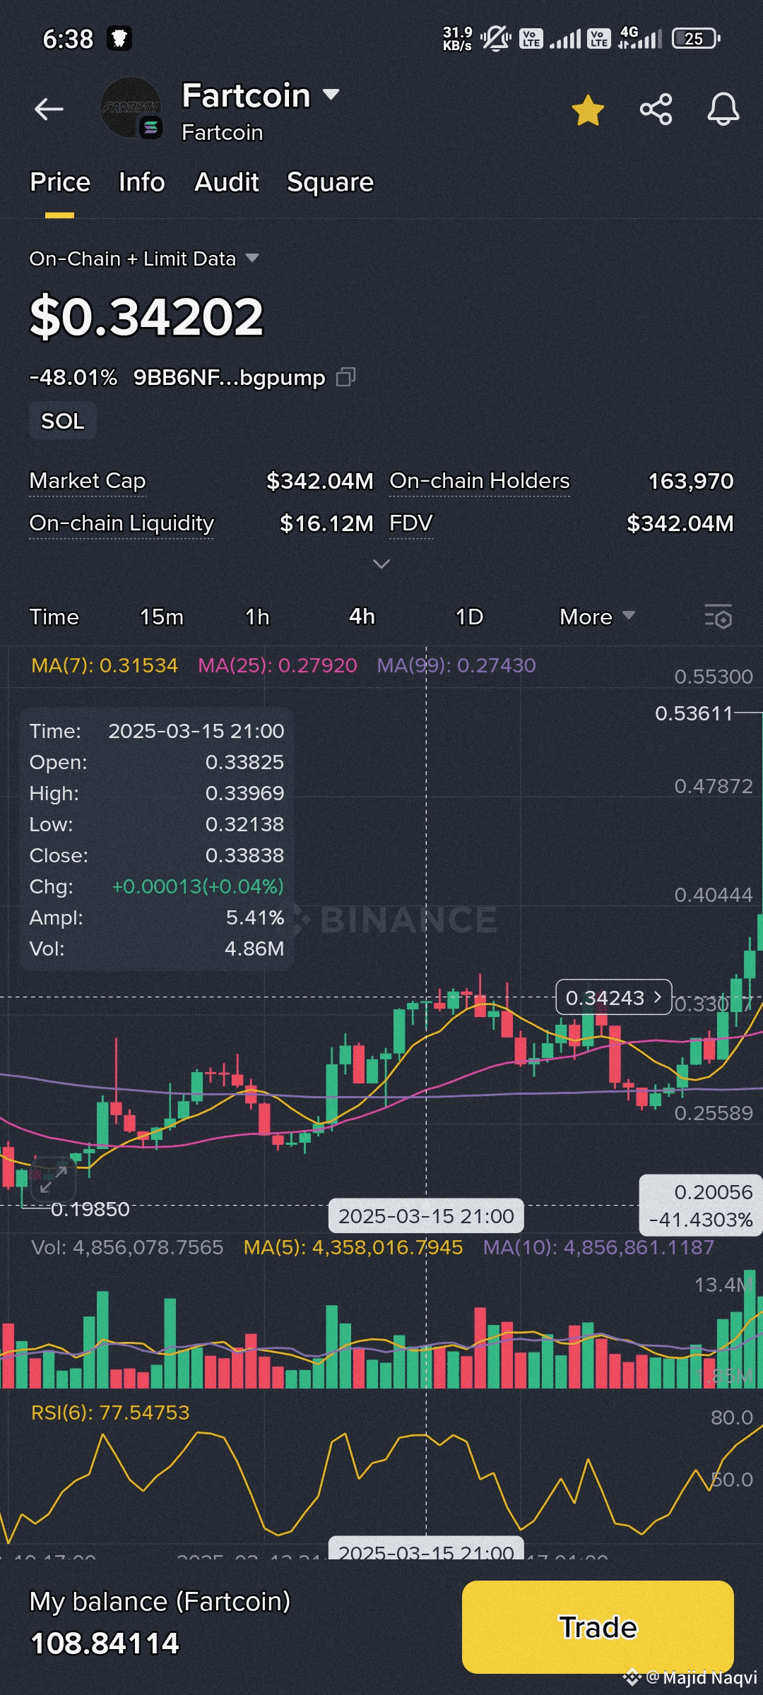Viewport: 763px width, 1695px height.
Task: Toggle the yellow favorite star
Action: coord(588,110)
